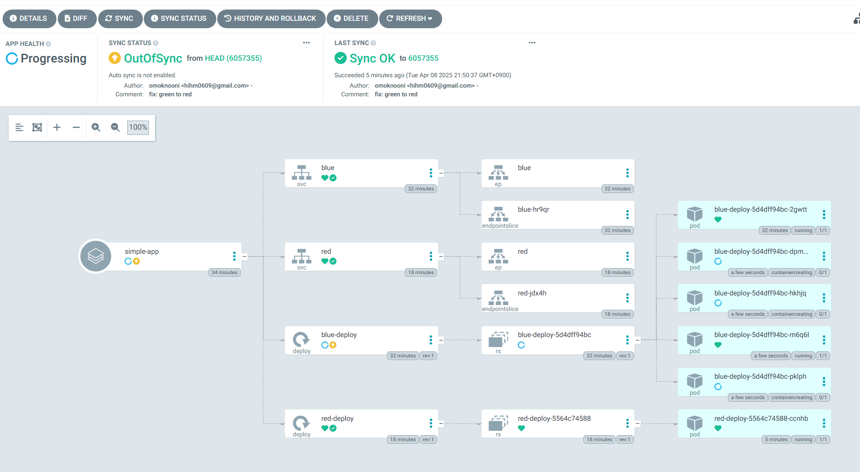Open Last Sync panel ellipsis menu
860x472 pixels.
532,43
